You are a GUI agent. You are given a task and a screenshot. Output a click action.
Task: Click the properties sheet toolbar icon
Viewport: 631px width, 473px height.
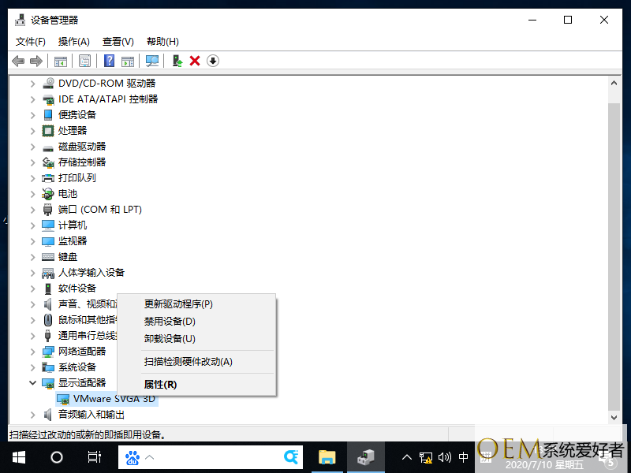(x=84, y=61)
